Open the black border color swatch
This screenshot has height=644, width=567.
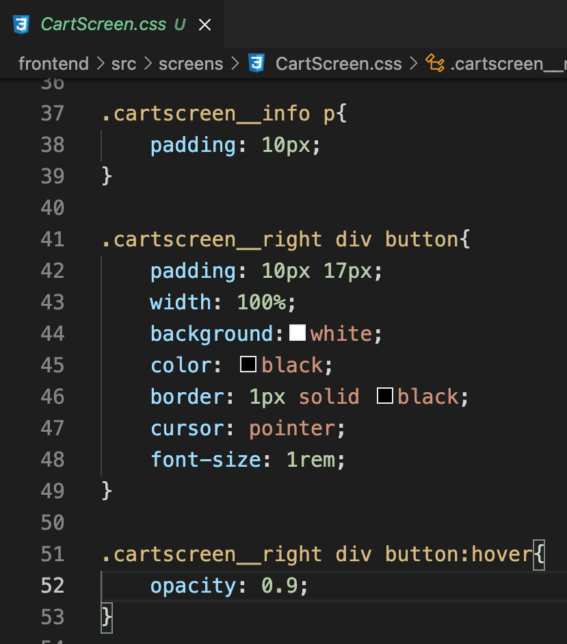[384, 396]
